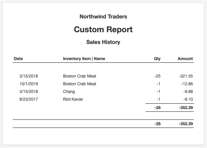Click the Custom Report title
Image resolution: width=207 pixels, height=148 pixels.
tap(103, 29)
